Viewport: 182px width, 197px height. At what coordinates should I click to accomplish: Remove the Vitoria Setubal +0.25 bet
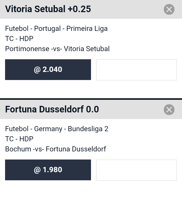[169, 10]
